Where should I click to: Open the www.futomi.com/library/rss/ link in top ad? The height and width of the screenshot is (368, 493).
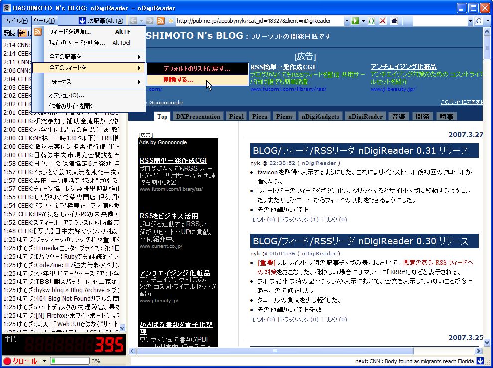coord(288,89)
